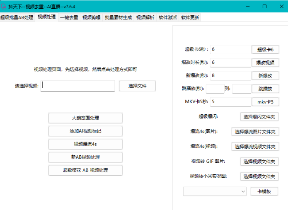Switch to the 软件更新 tab

[x=190, y=17]
